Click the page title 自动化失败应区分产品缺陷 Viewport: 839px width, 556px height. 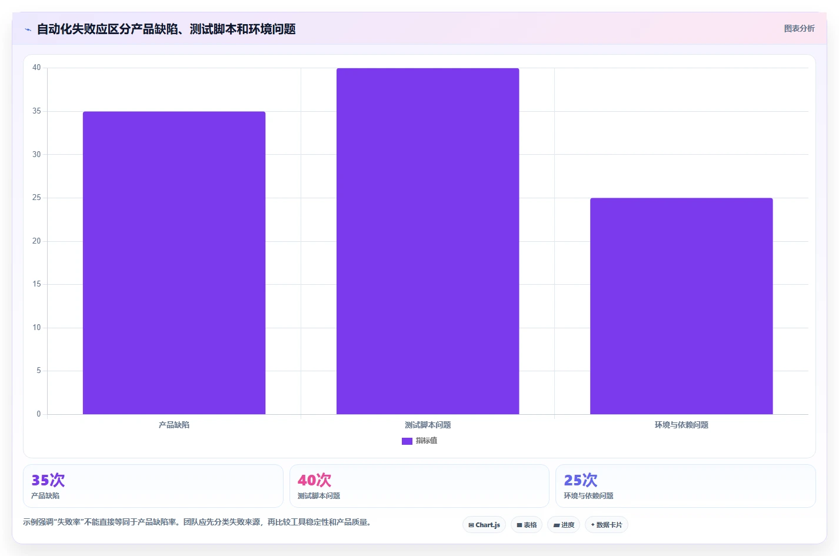[167, 29]
